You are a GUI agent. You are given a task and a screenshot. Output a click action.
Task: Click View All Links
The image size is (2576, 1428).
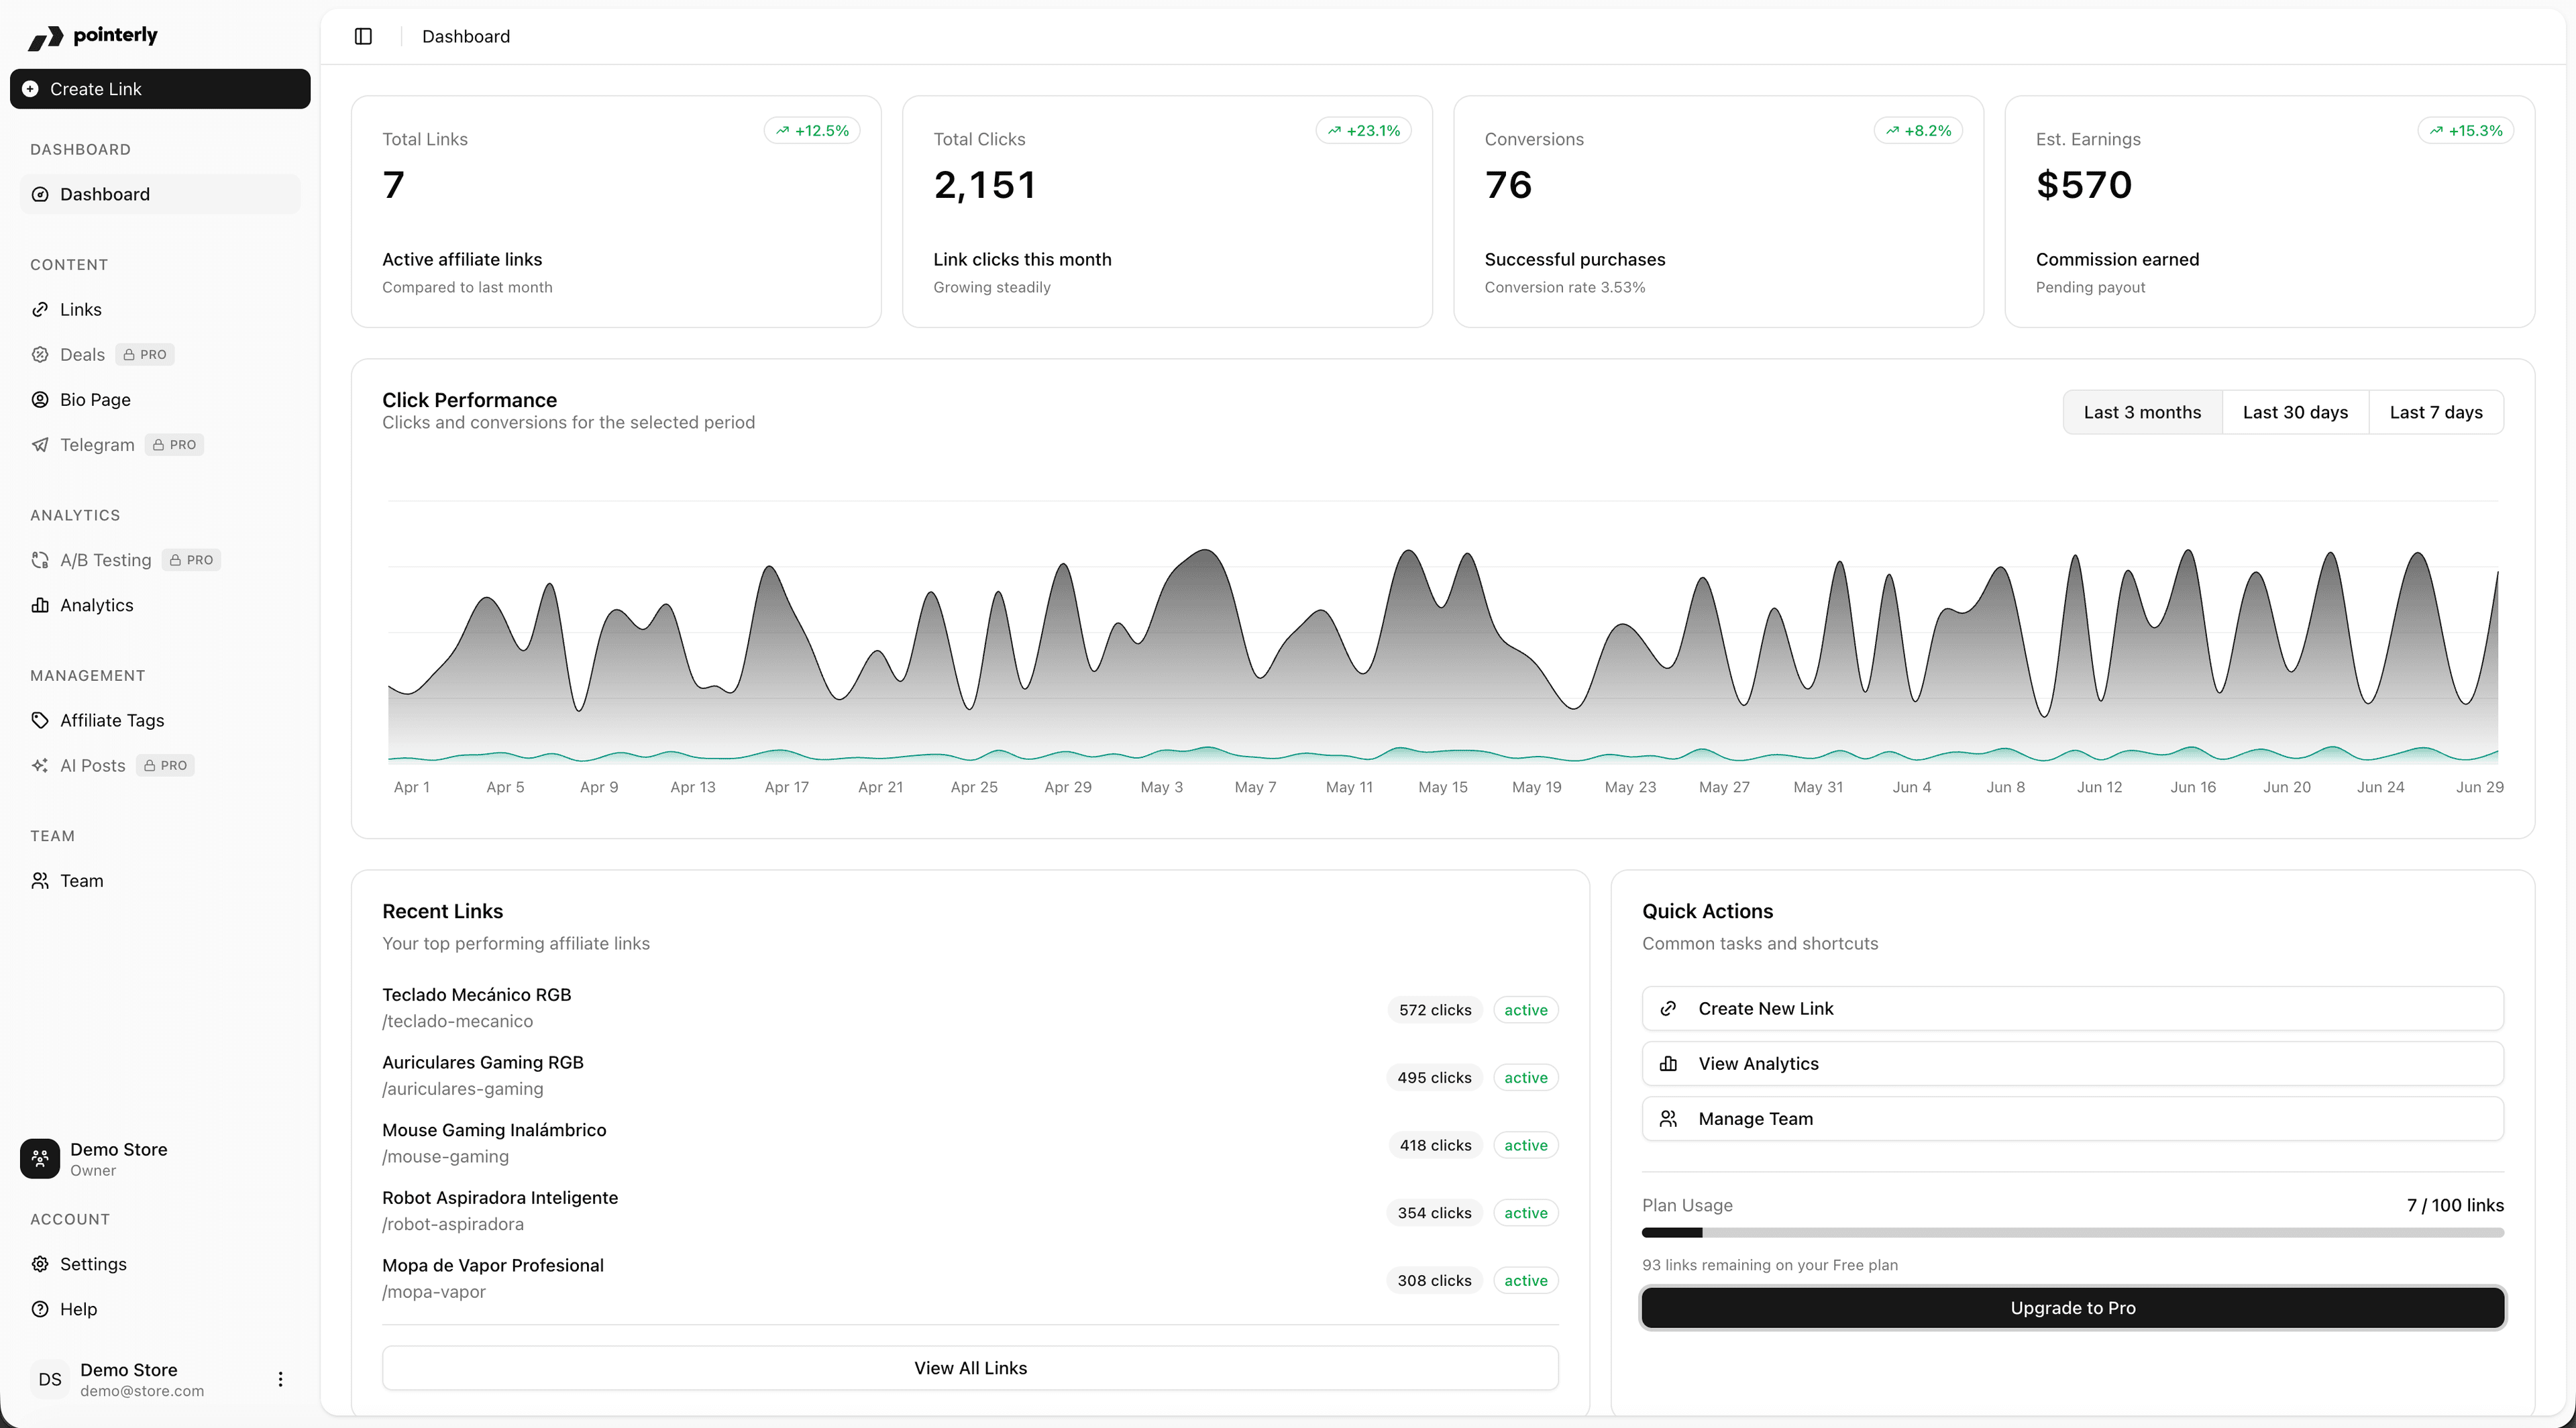click(x=969, y=1367)
